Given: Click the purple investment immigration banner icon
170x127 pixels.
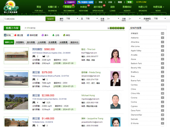Looking at the screenshot, I should (70, 2).
